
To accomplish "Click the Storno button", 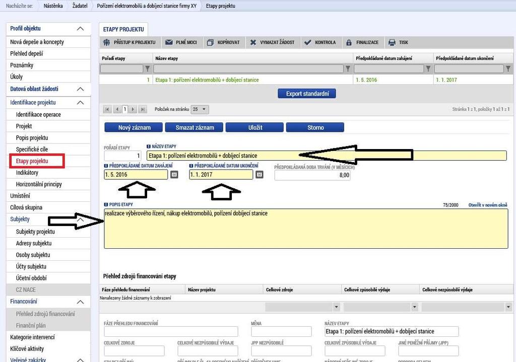I will pyautogui.click(x=315, y=127).
